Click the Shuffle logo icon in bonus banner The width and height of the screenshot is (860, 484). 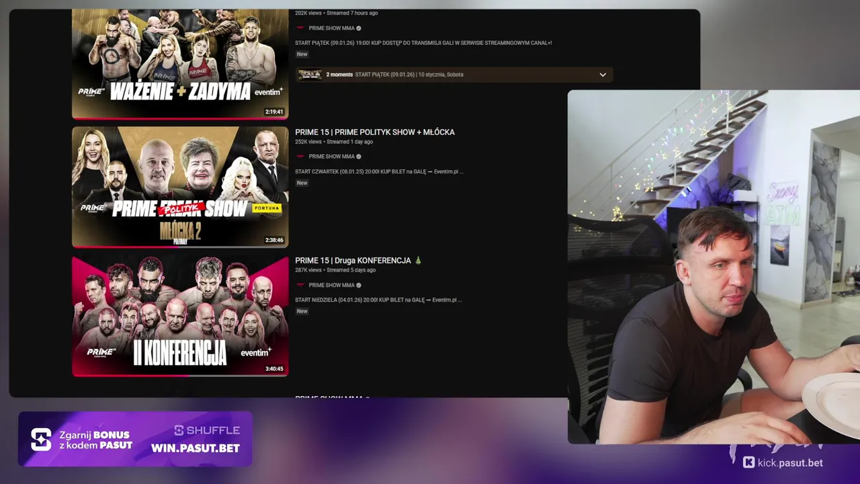(41, 440)
